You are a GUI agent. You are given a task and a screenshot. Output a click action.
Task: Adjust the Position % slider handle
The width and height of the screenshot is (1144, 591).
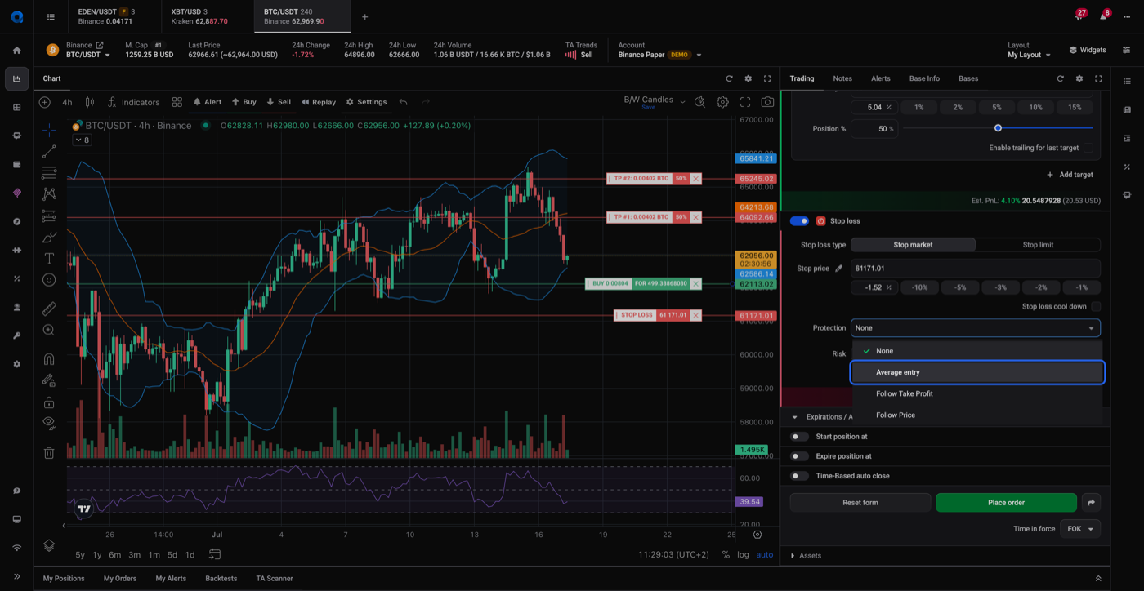(x=998, y=128)
